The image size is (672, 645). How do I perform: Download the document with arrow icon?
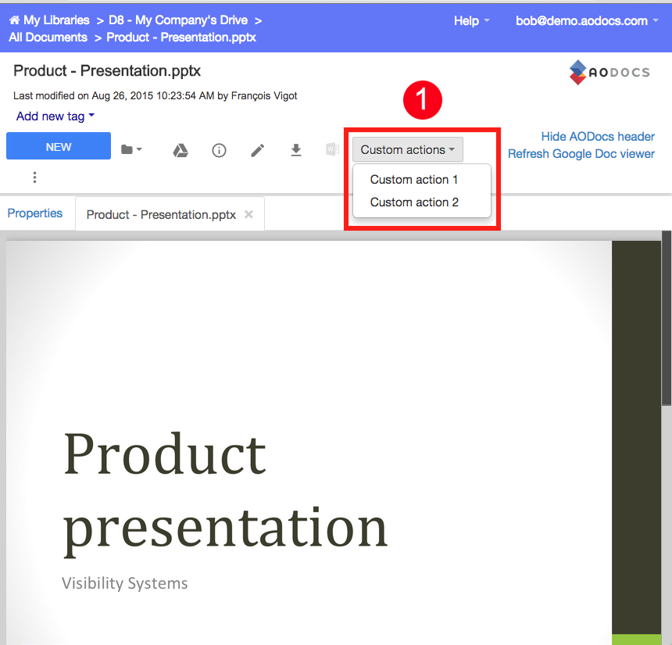tap(296, 150)
